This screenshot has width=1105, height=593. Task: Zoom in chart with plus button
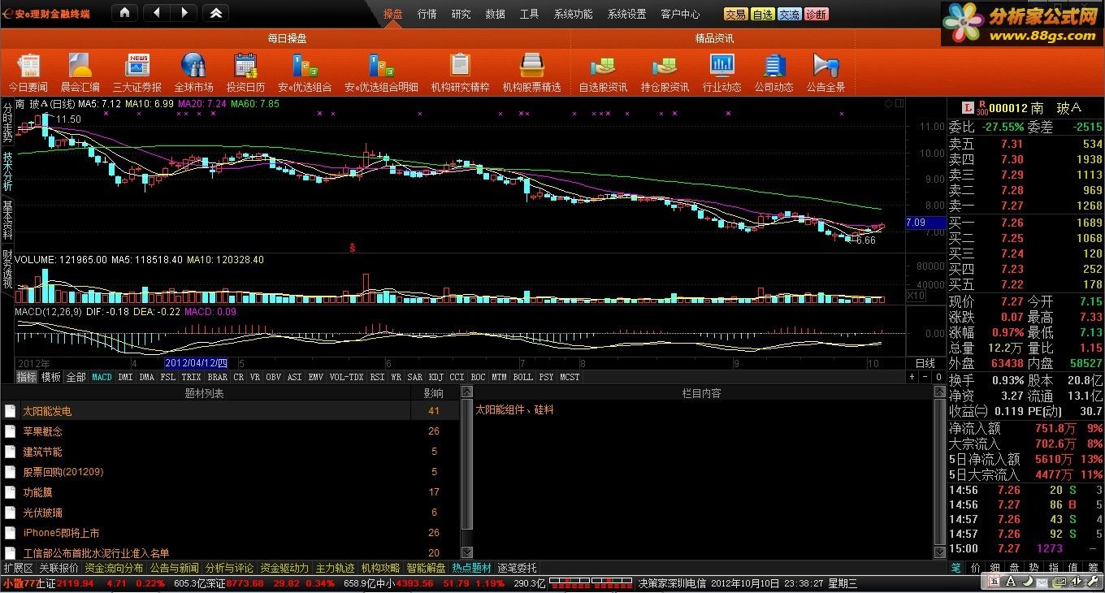pos(912,377)
